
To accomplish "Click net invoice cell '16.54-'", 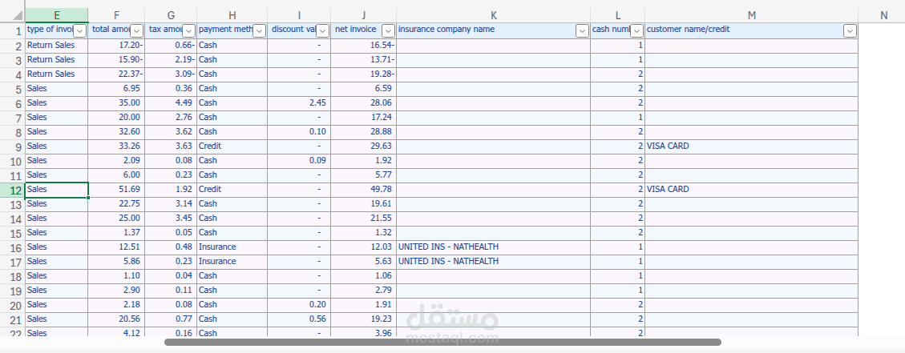I will 364,45.
